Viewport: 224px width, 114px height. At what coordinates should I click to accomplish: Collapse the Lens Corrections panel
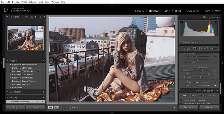(218, 91)
